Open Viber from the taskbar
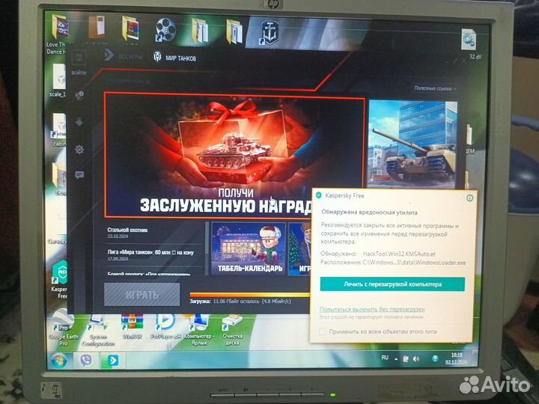 tap(85, 360)
